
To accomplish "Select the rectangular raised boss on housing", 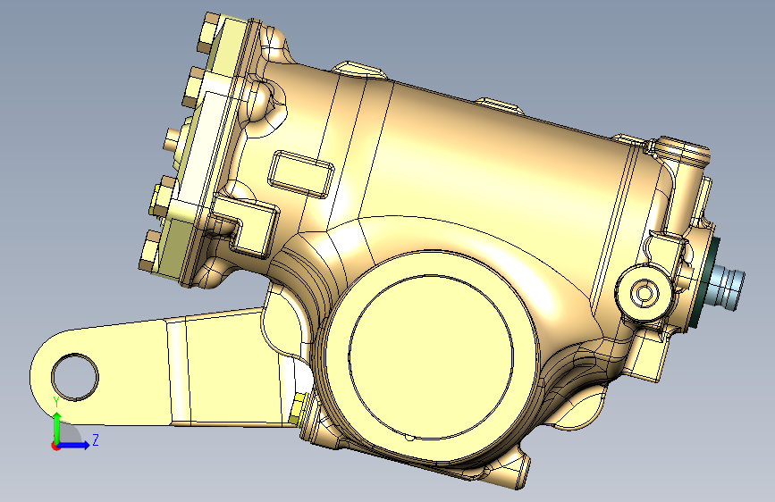I will tap(301, 174).
